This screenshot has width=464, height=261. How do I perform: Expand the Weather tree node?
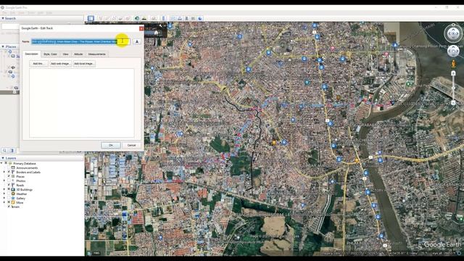point(4,194)
